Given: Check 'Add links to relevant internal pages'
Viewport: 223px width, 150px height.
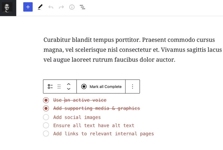Looking at the screenshot, I should click(46, 134).
